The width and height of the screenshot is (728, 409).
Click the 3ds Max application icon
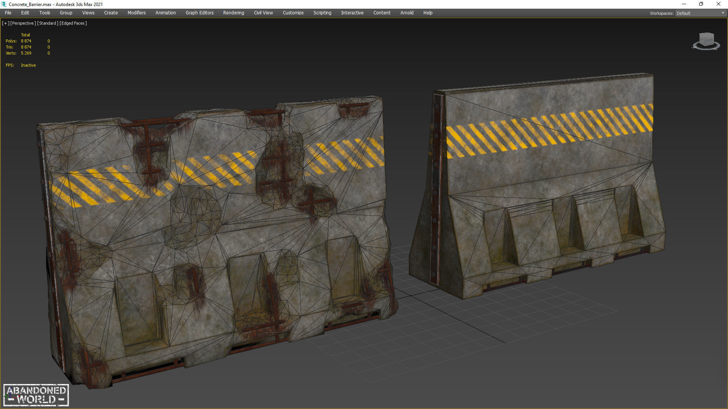point(4,4)
